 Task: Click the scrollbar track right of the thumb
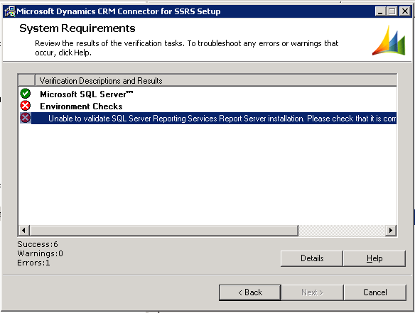click(x=342, y=230)
